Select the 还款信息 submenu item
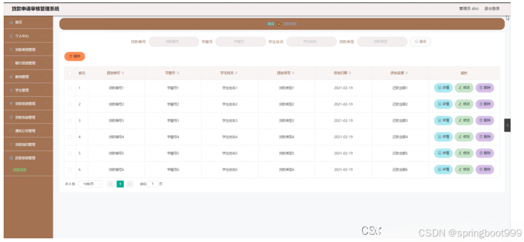Viewport: 524px width, 242px height. click(x=20, y=169)
